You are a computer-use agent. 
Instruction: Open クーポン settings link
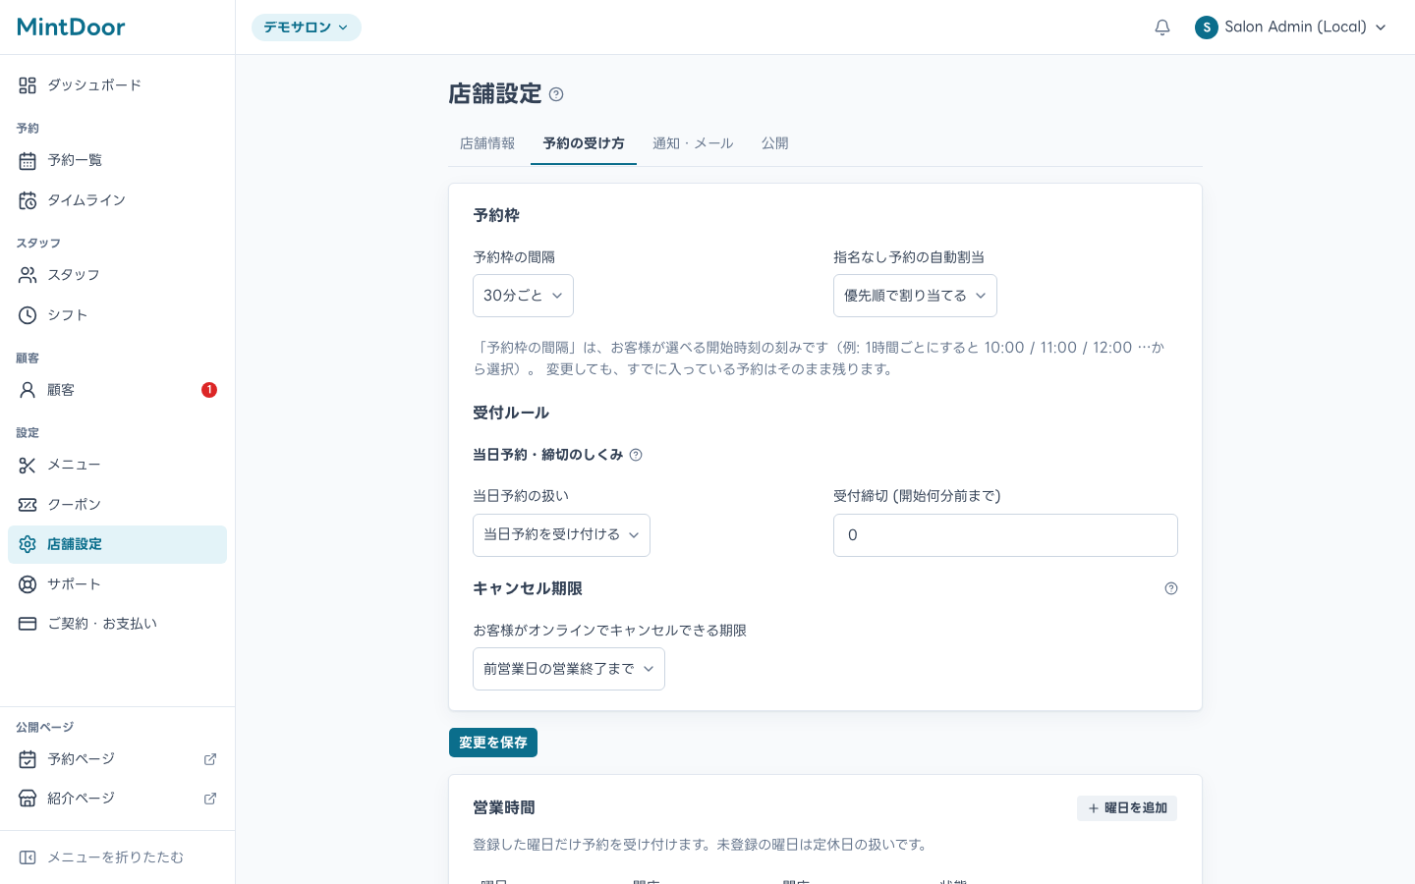point(117,505)
